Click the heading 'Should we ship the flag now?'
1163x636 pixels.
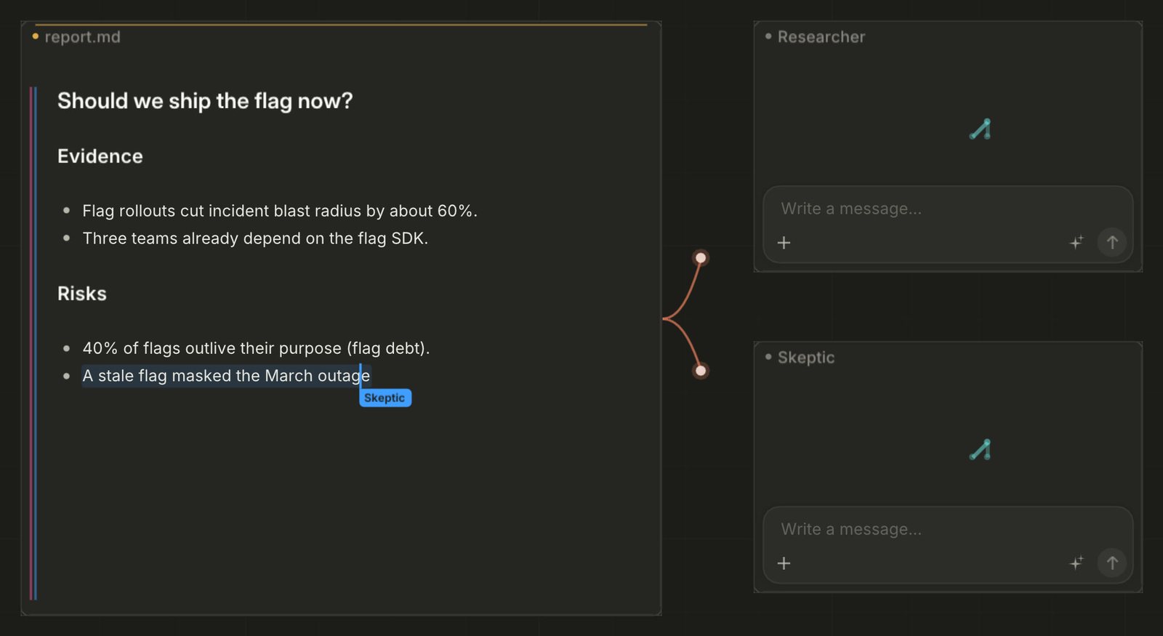pyautogui.click(x=205, y=101)
